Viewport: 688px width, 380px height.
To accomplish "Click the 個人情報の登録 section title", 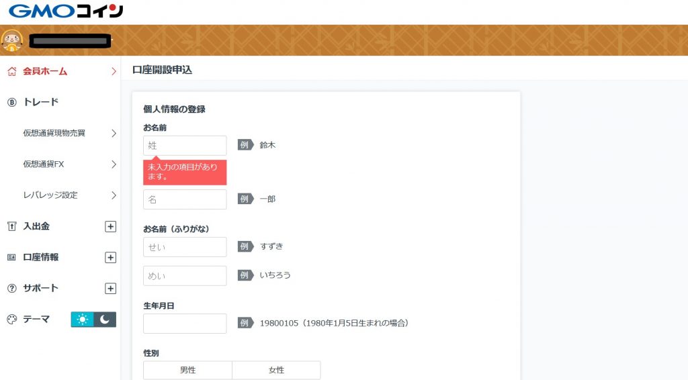I will tap(174, 109).
